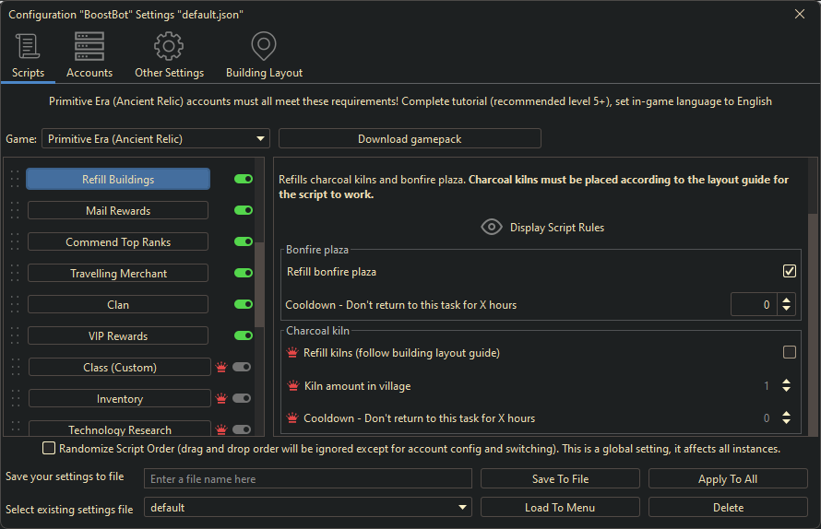This screenshot has width=821, height=529.
Task: Select the Travelling Merchant script
Action: (x=118, y=274)
